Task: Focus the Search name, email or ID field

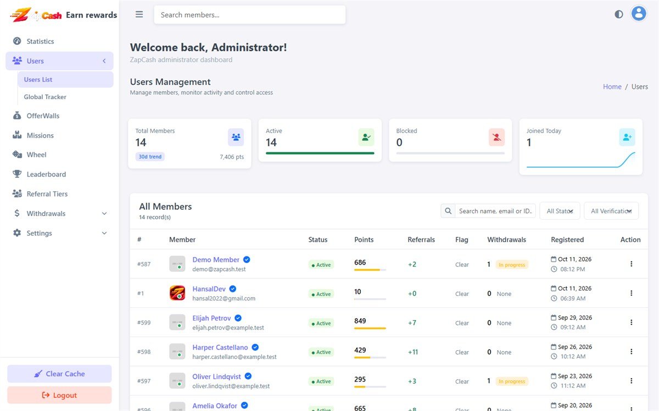Action: [x=495, y=211]
